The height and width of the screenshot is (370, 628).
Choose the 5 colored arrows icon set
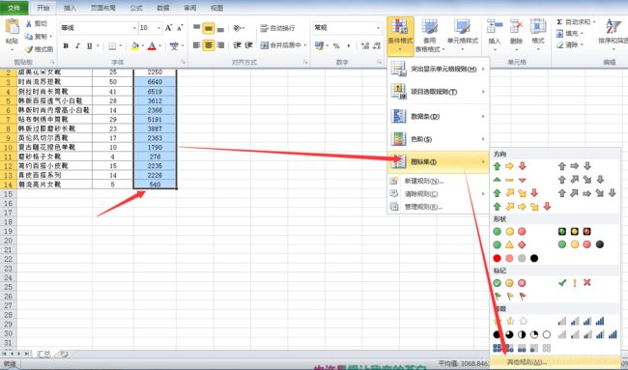[522, 207]
